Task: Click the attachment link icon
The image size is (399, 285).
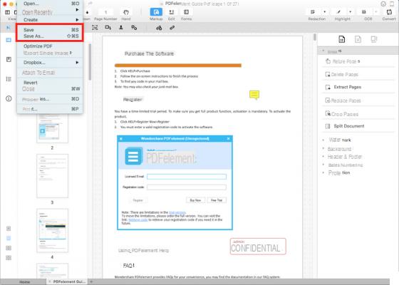Action: (172, 28)
